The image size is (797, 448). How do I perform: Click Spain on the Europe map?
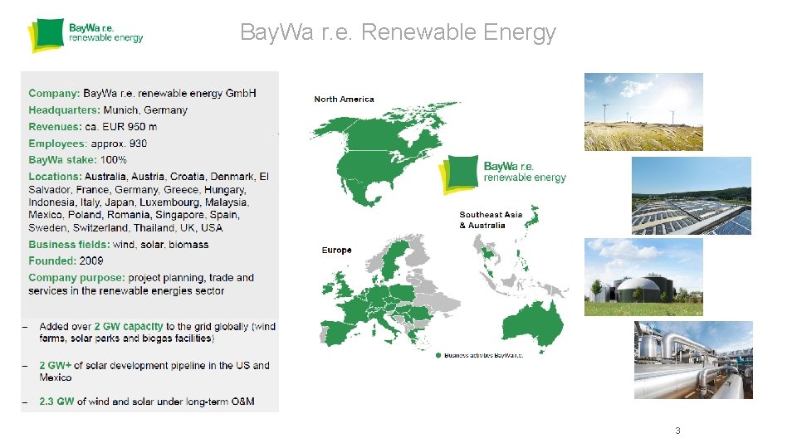(338, 332)
